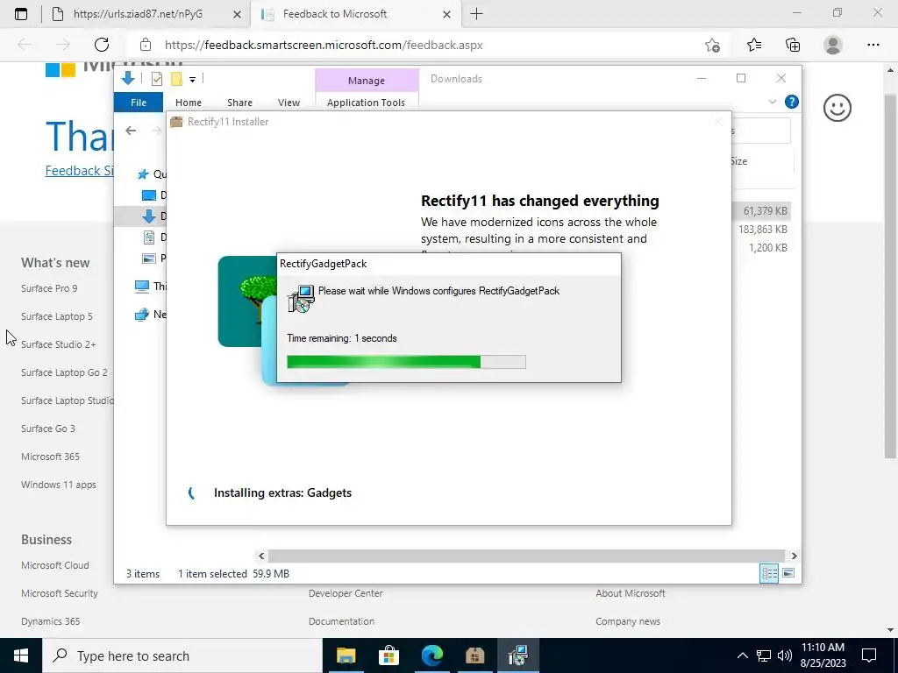Screen dimensions: 898x673
Task: Click the site lock icon in address bar
Action: point(146,45)
